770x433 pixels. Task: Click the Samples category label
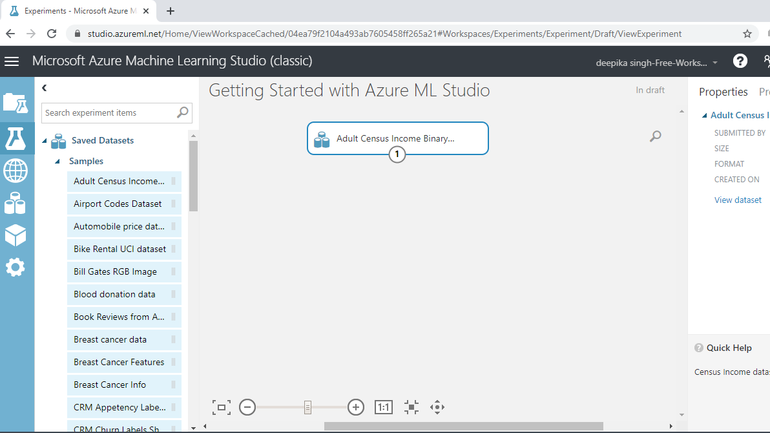coord(86,161)
